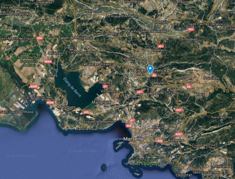Click the Réserve Naturelle des Coussouls de Crau label

pyautogui.click(x=29, y=59)
